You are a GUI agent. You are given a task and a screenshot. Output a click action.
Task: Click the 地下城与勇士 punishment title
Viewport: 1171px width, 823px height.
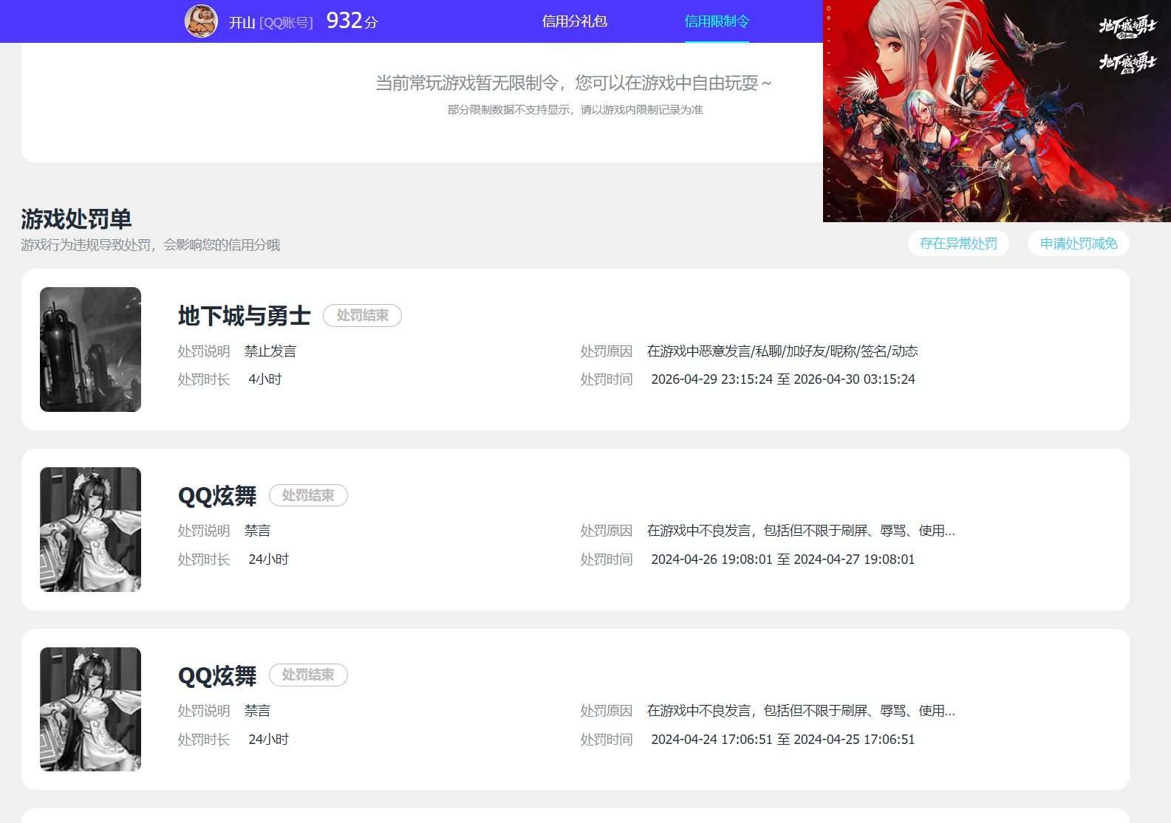pos(245,316)
